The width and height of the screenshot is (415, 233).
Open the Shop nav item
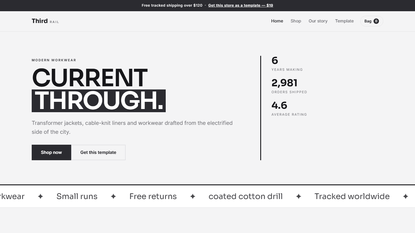coord(296,21)
